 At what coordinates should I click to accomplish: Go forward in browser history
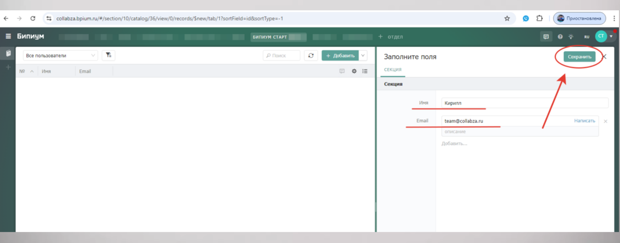[x=19, y=18]
